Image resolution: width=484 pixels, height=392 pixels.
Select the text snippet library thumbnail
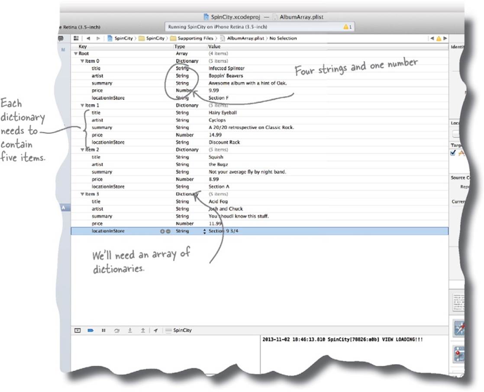(458, 302)
